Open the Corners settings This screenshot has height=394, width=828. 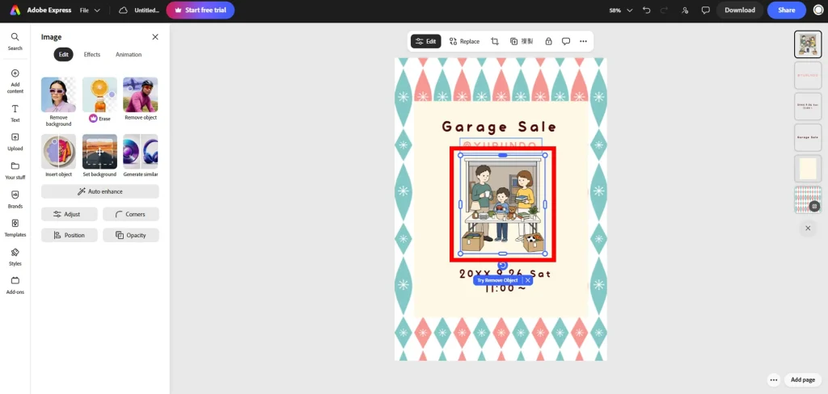(131, 214)
